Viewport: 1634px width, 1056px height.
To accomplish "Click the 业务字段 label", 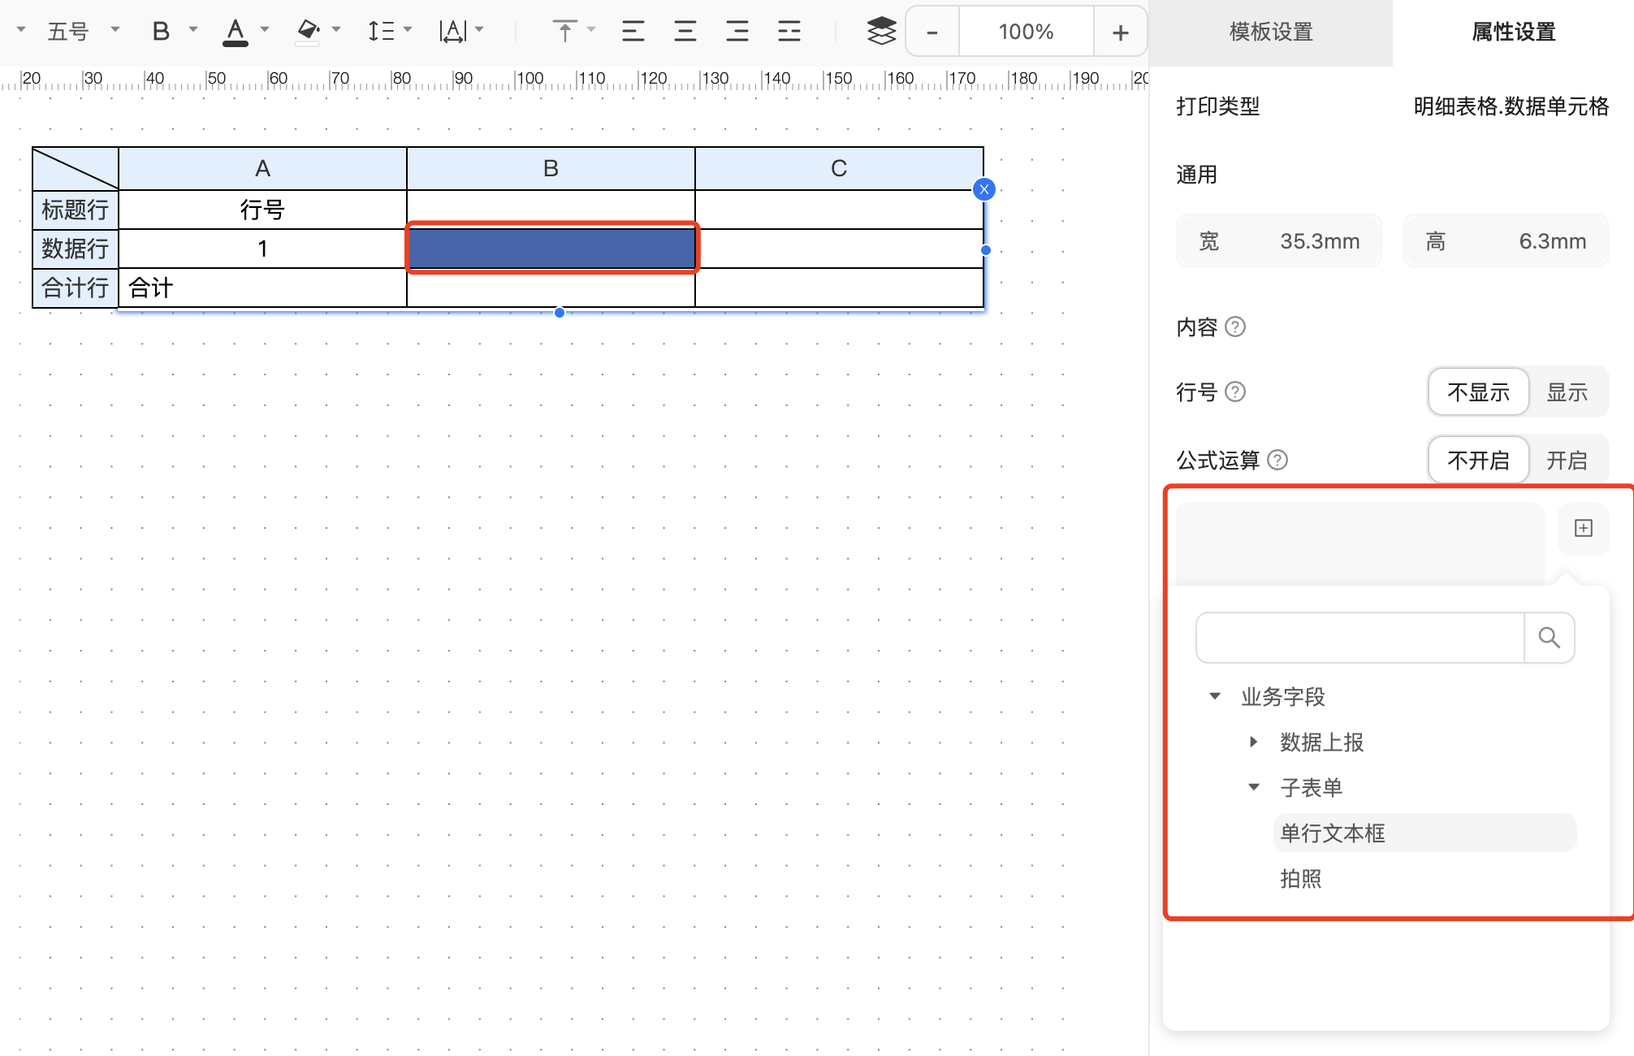I will tap(1283, 696).
